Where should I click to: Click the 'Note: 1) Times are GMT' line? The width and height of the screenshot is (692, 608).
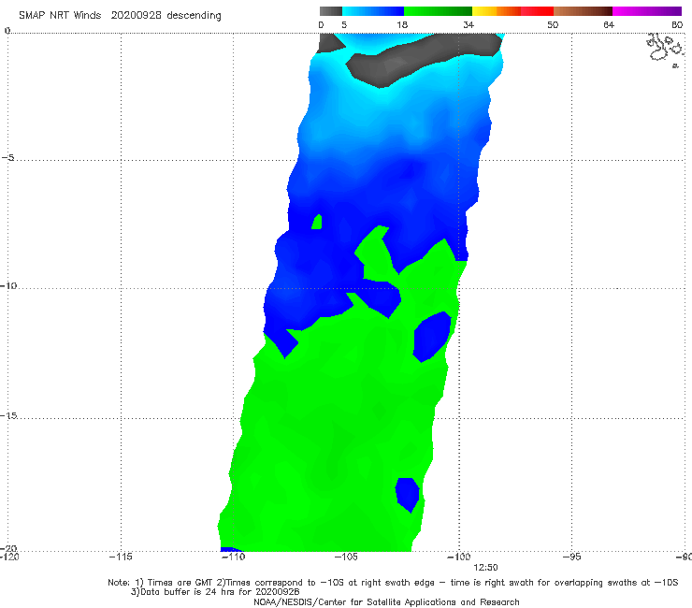pos(393,583)
